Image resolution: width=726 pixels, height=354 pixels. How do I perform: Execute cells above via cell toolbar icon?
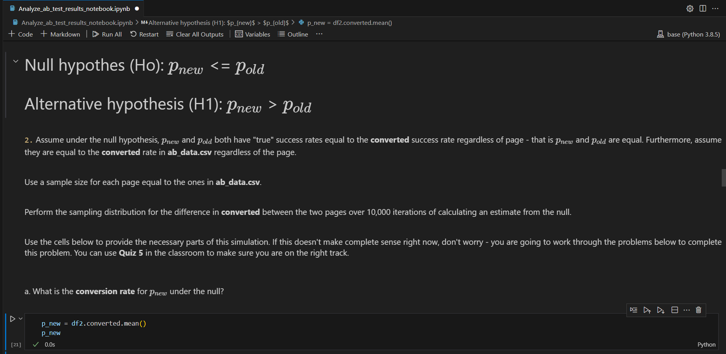pos(647,310)
